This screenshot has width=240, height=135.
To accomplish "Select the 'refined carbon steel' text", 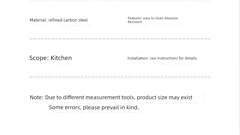I will coord(68,20).
